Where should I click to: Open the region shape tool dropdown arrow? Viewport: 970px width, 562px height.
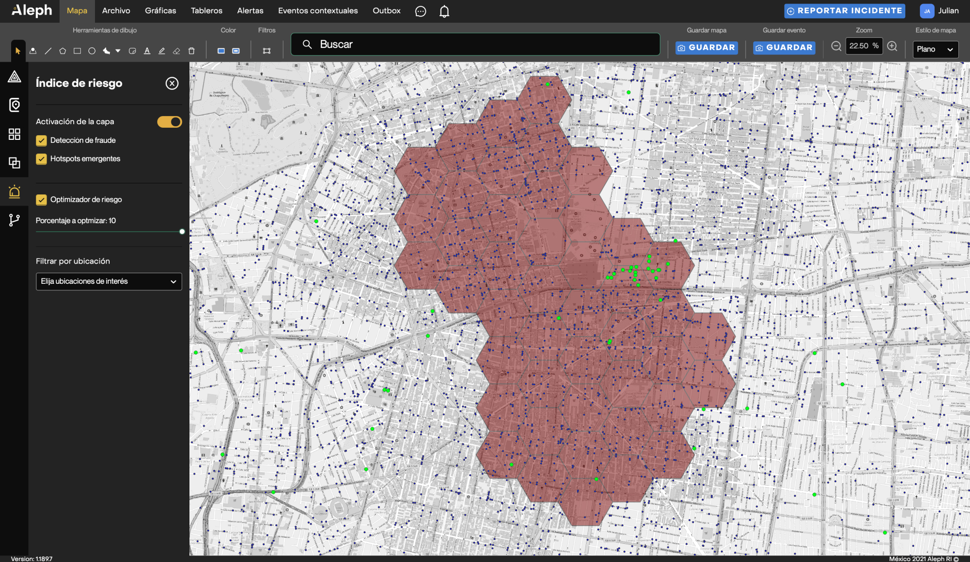(118, 50)
